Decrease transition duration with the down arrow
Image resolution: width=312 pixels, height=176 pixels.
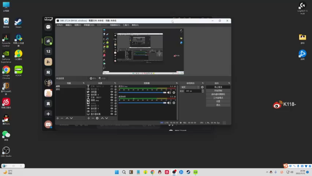tap(202, 92)
